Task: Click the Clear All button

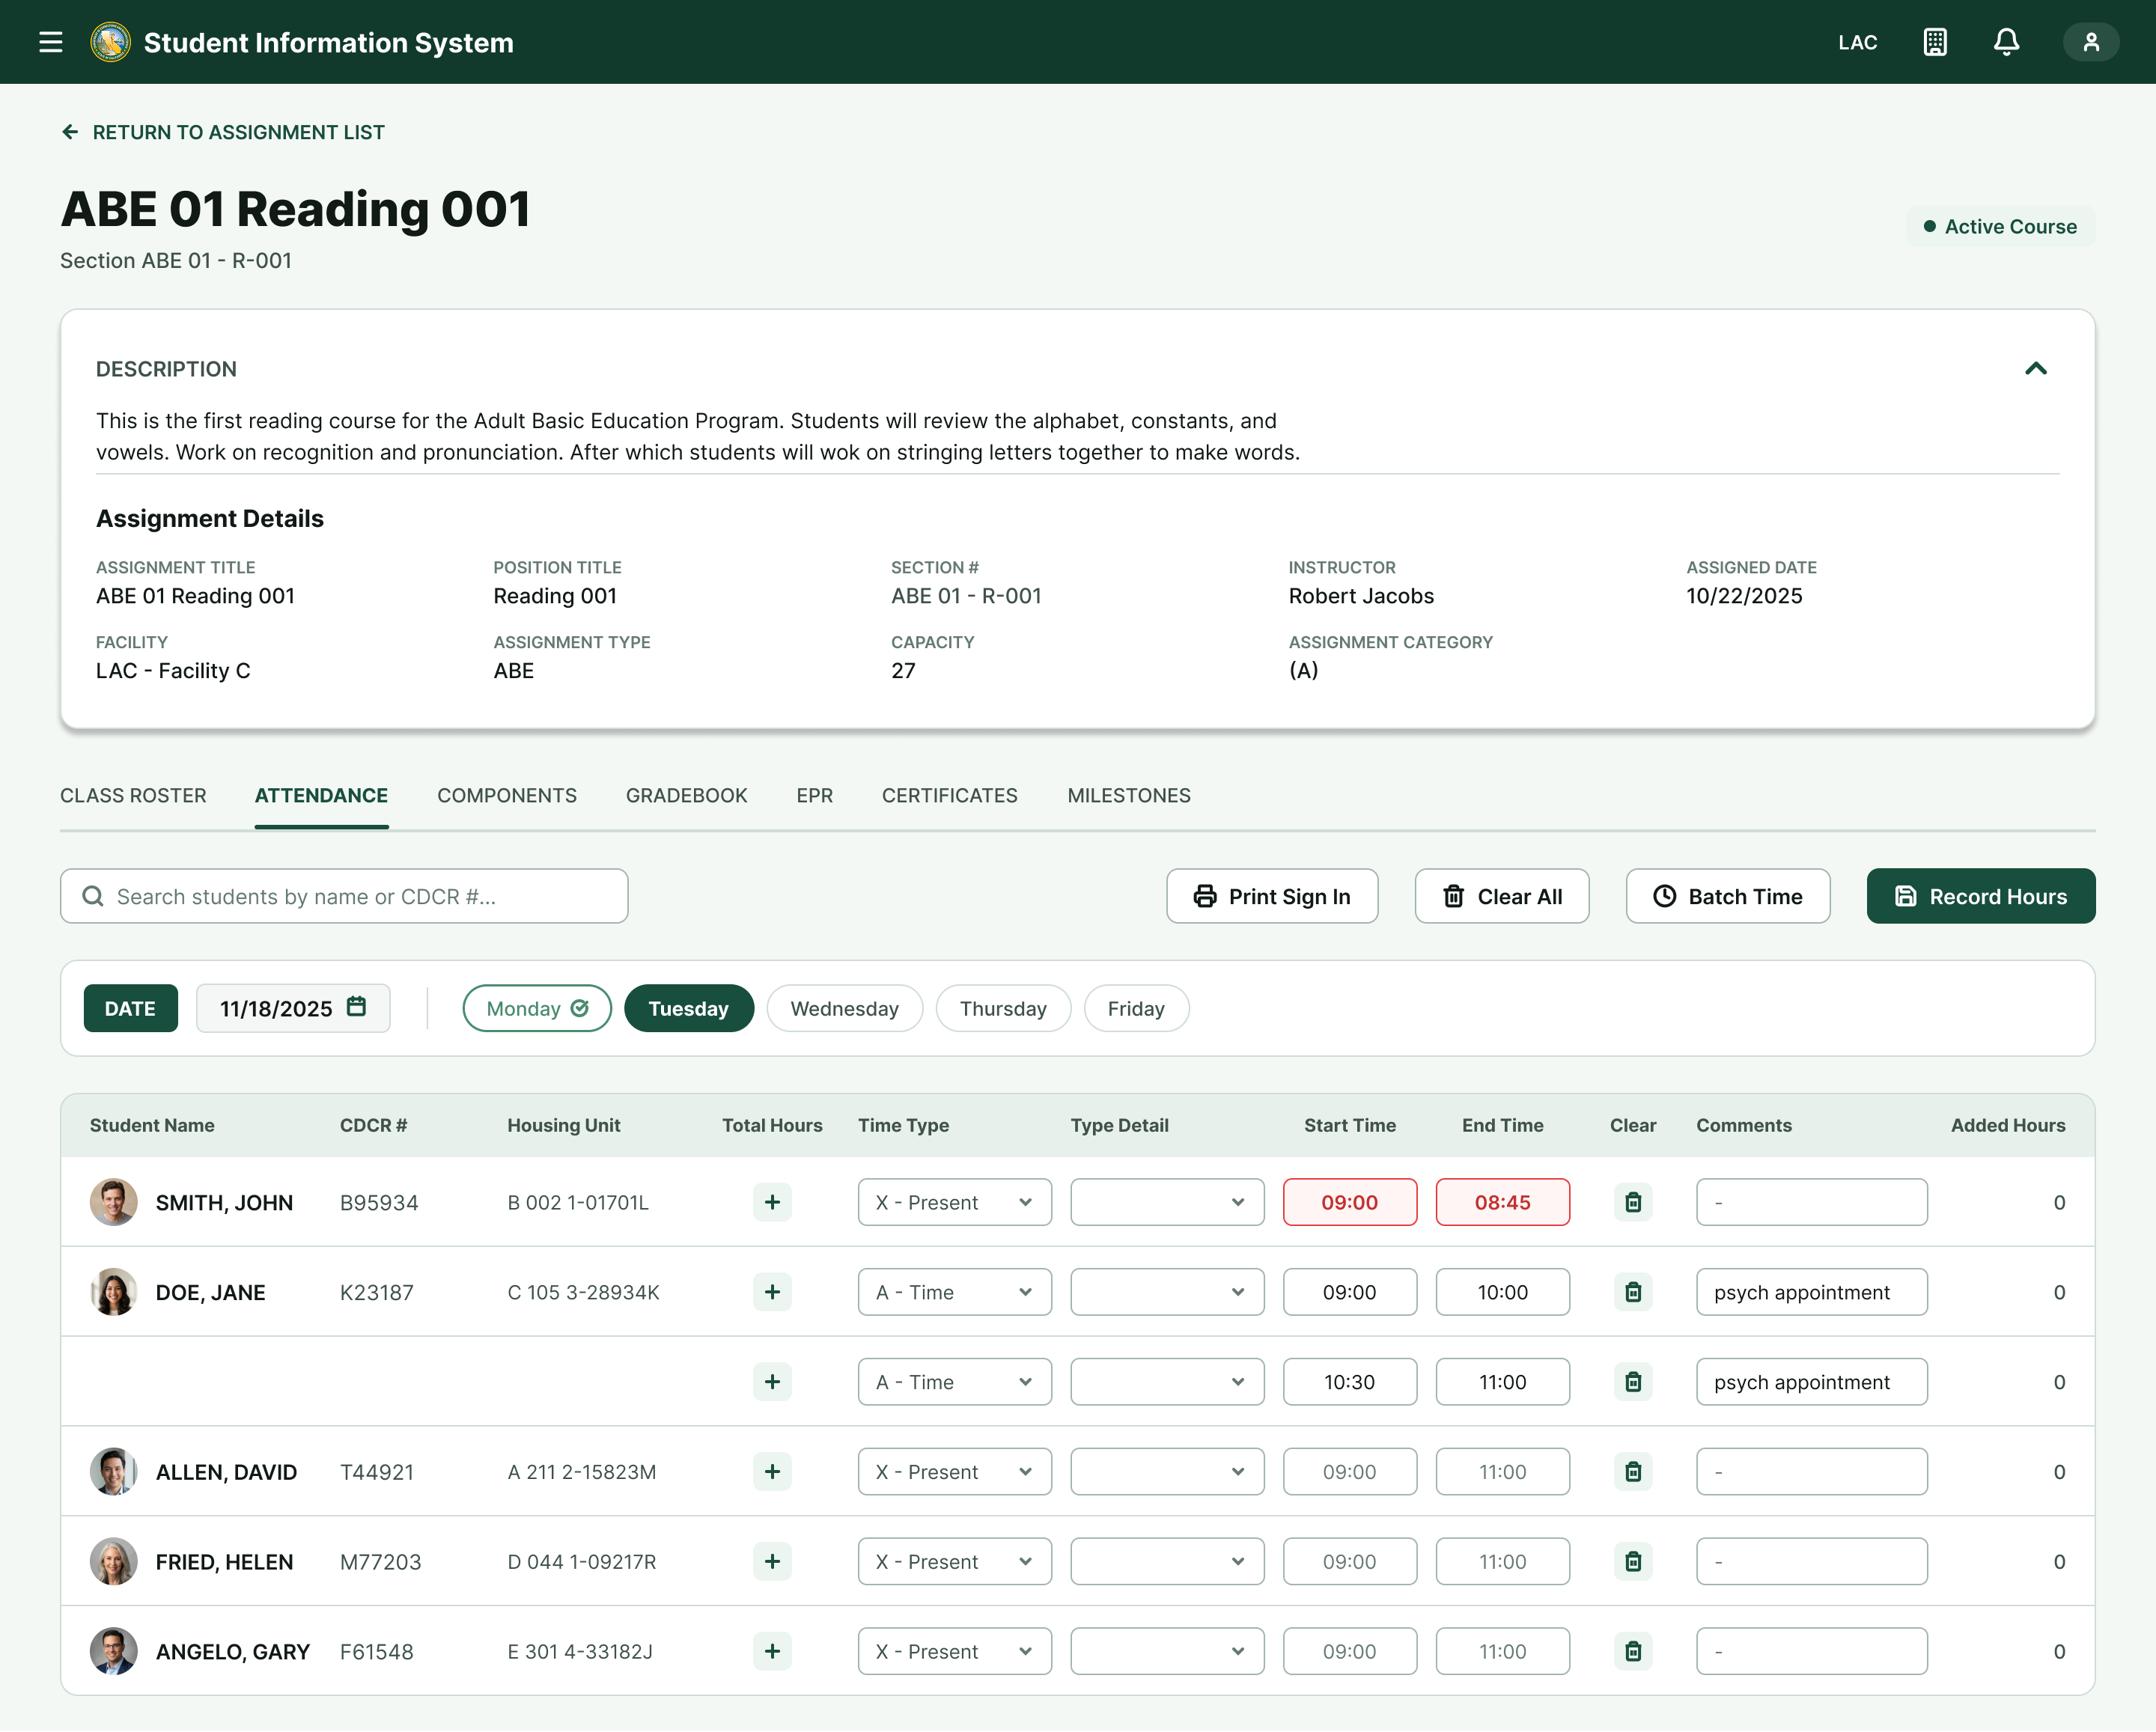Action: [1502, 896]
